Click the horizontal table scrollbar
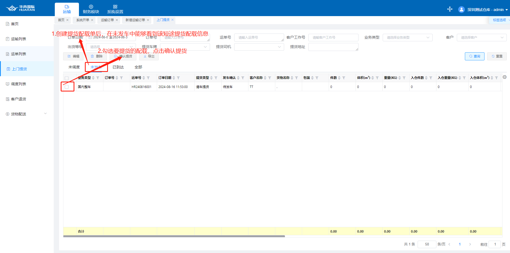 click(x=174, y=236)
